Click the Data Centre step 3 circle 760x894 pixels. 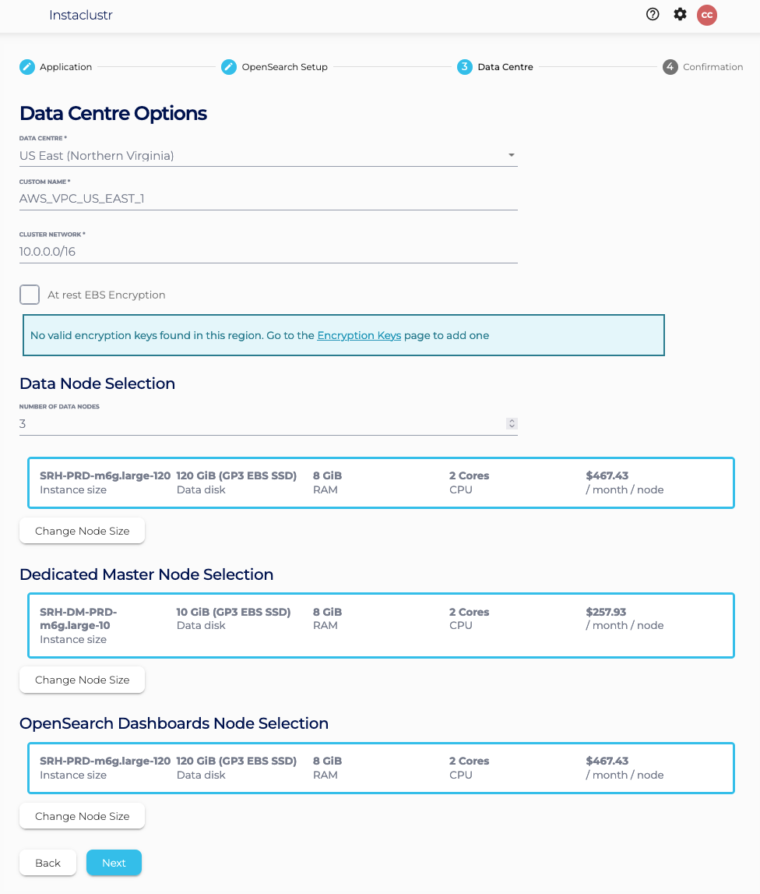pyautogui.click(x=465, y=67)
